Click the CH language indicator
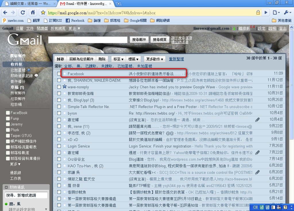This screenshot has height=211, width=294. 255,207
